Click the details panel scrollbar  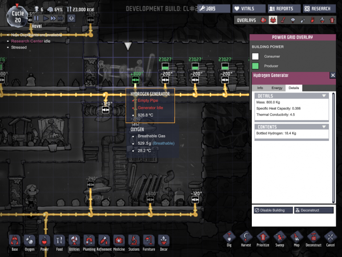point(333,148)
